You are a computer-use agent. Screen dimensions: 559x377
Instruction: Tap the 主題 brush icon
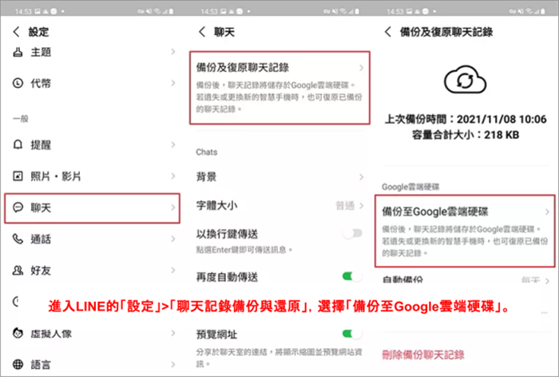pyautogui.click(x=18, y=52)
